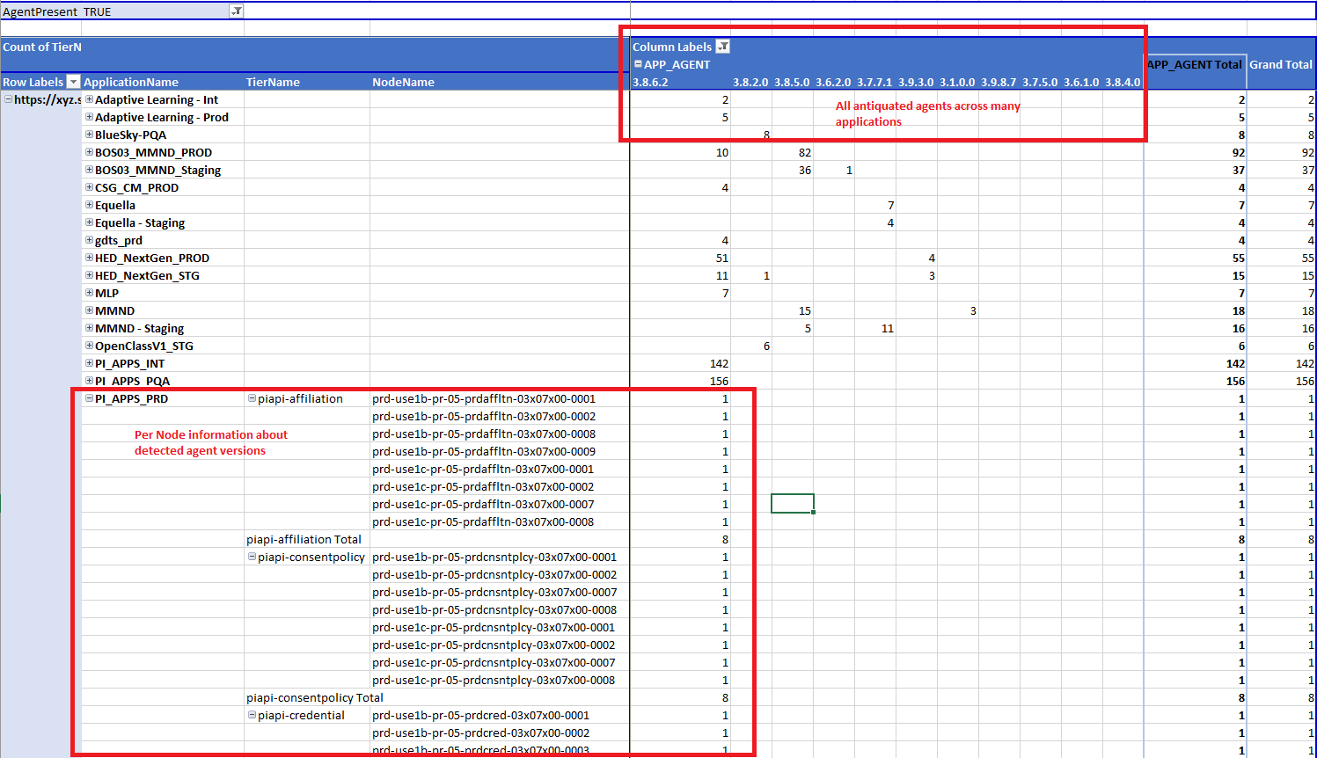Expand BOS03_MMND_Staging application row

pos(89,170)
